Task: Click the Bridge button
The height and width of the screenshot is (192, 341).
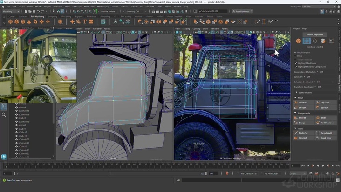Action: 304,123
